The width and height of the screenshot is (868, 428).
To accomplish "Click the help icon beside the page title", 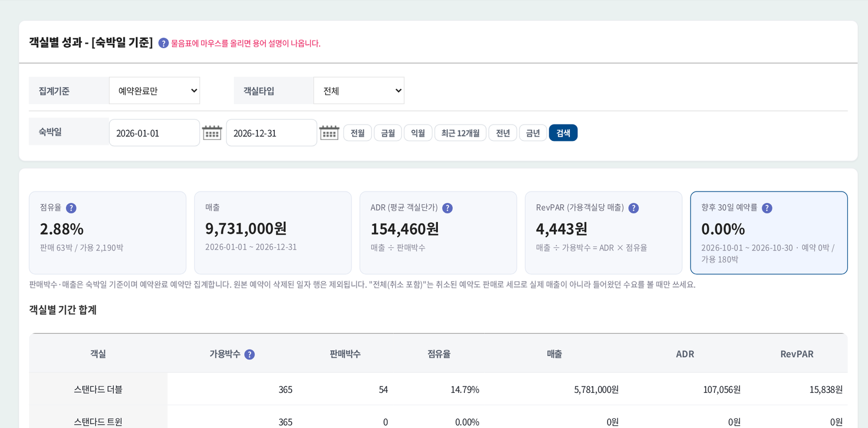I will tap(163, 43).
